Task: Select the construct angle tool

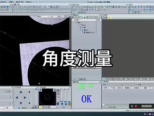Action: coord(93,7)
